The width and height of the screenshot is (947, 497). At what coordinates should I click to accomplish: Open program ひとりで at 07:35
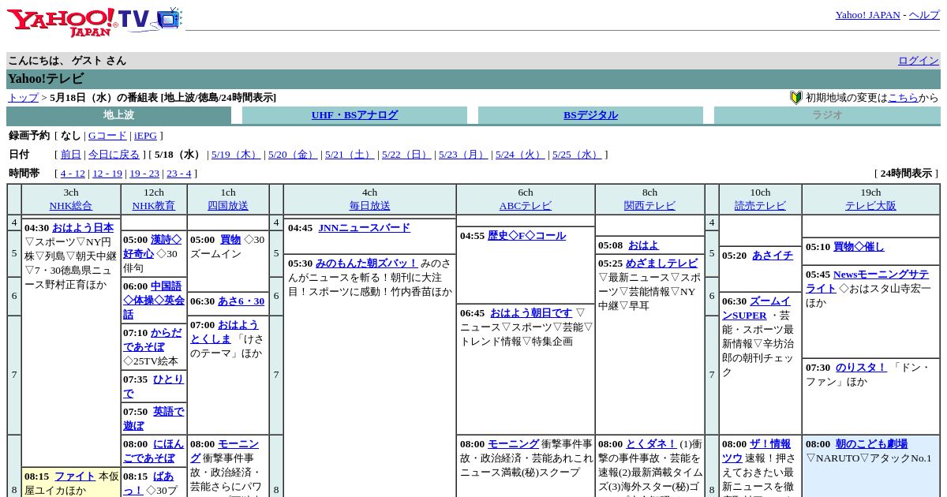coord(154,387)
